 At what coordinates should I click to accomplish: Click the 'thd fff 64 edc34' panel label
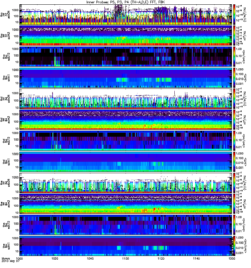coord(5,98)
